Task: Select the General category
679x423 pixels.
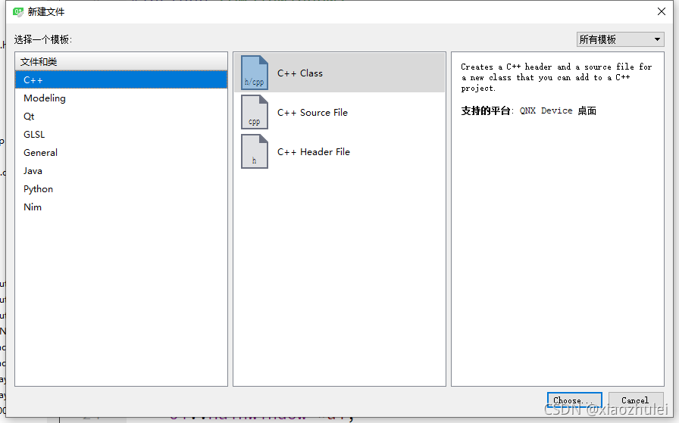Action: (x=121, y=153)
